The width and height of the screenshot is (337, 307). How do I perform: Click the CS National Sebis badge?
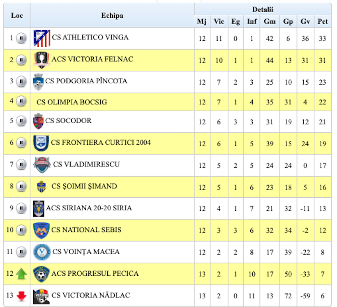coord(41,230)
